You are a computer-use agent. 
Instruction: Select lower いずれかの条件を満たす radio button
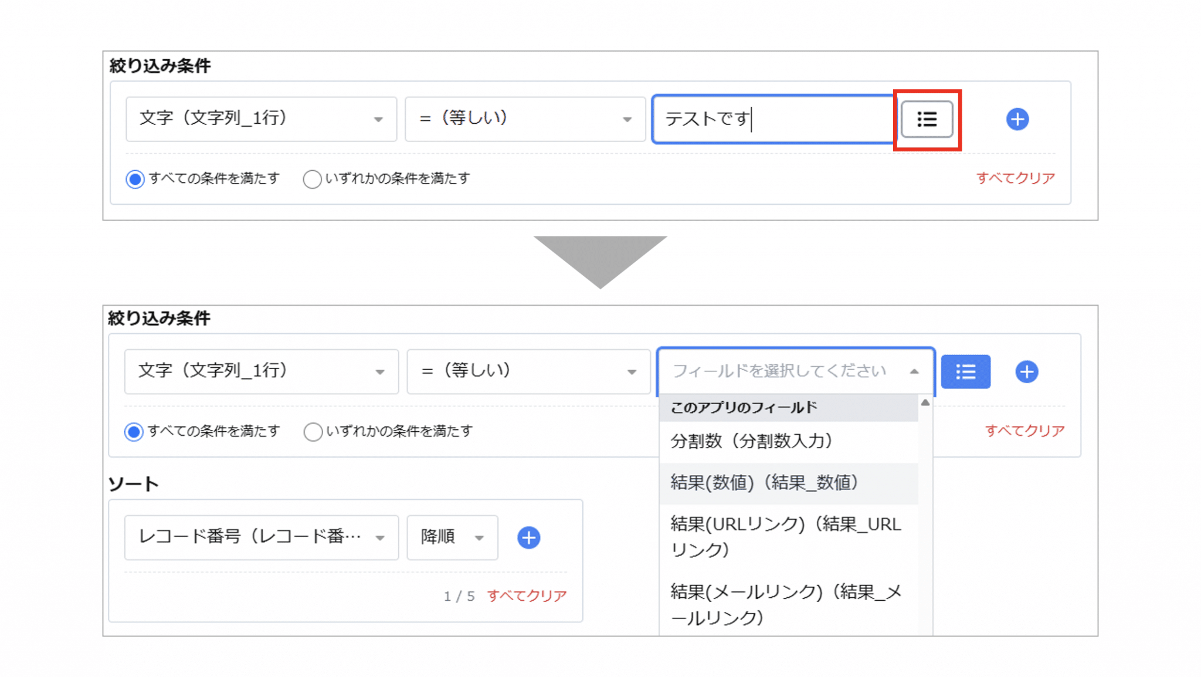coord(313,432)
